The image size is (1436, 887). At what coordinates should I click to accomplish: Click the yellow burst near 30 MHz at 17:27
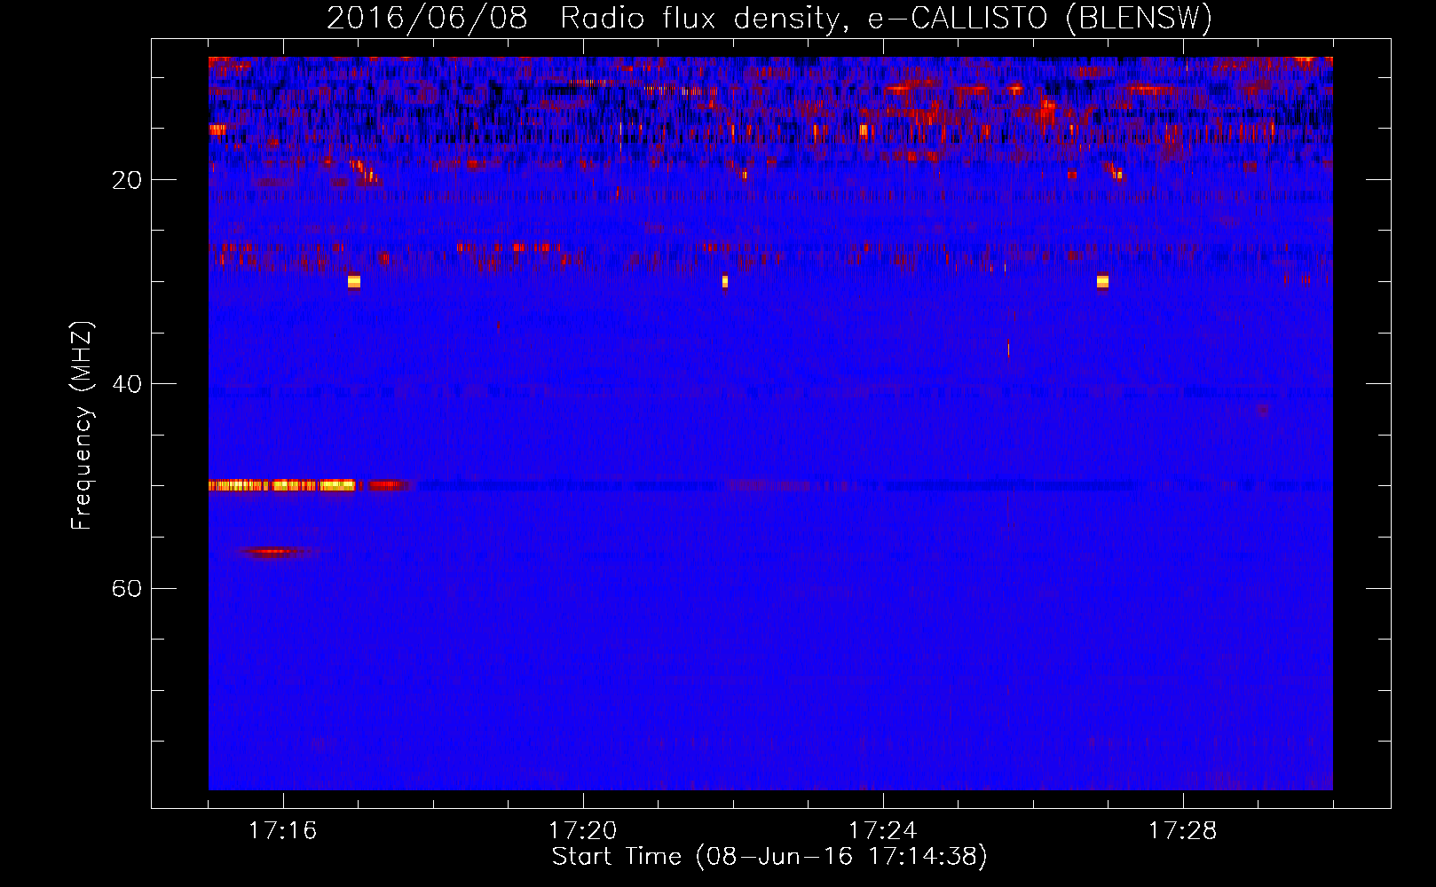(x=1102, y=281)
